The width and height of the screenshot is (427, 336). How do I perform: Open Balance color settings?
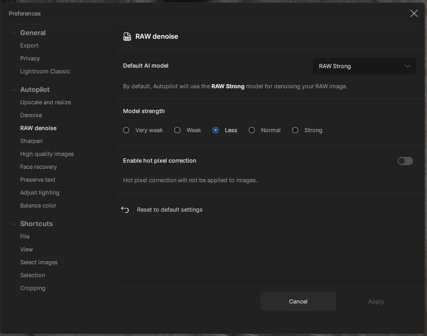38,205
